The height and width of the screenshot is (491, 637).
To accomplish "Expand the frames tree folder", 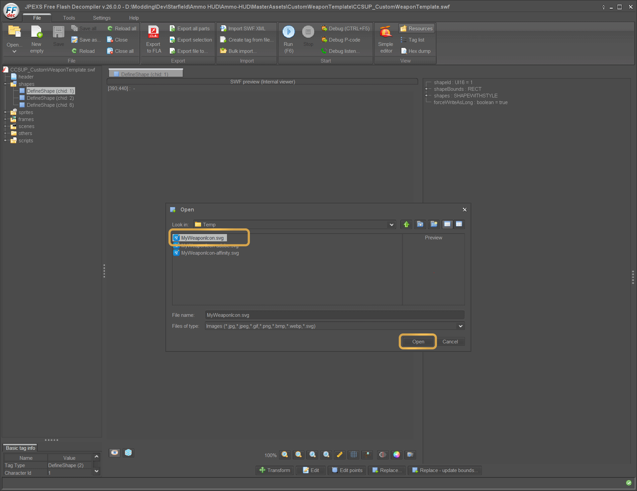I will [6, 119].
